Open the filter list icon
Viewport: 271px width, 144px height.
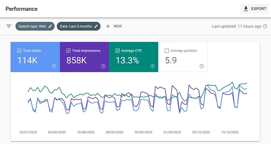9,26
